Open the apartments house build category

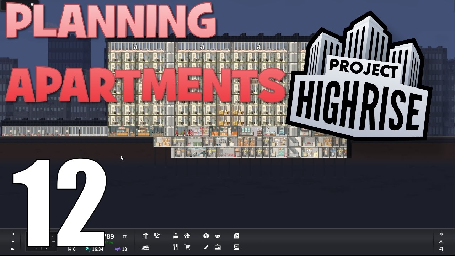click(187, 236)
